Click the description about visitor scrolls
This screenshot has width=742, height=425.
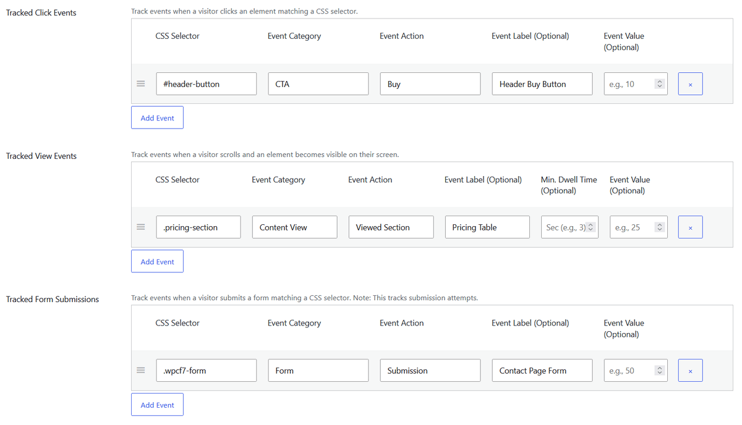pyautogui.click(x=265, y=154)
